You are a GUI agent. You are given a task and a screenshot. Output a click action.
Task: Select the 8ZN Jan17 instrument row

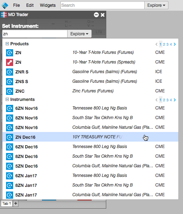tap(90, 185)
